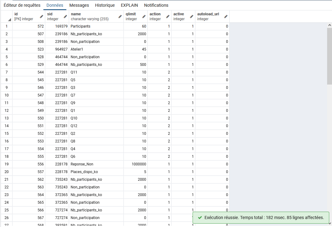Click the autoload_url column pencil icon
Image resolution: width=332 pixels, height=227 pixels.
(x=226, y=17)
